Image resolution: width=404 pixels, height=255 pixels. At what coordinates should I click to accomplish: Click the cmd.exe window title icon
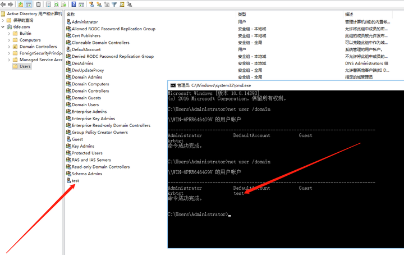(x=173, y=85)
